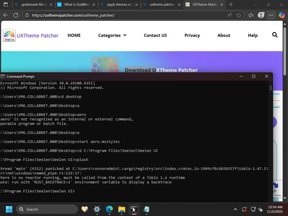Open the heart app on the taskbar
This screenshot has width=288, height=216.
click(85, 209)
